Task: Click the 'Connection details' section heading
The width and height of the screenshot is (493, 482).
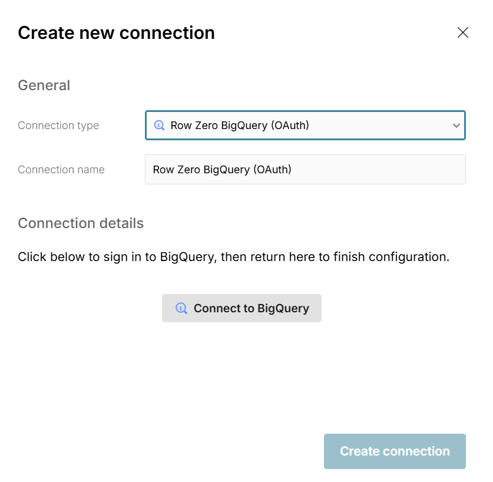Action: [x=81, y=223]
